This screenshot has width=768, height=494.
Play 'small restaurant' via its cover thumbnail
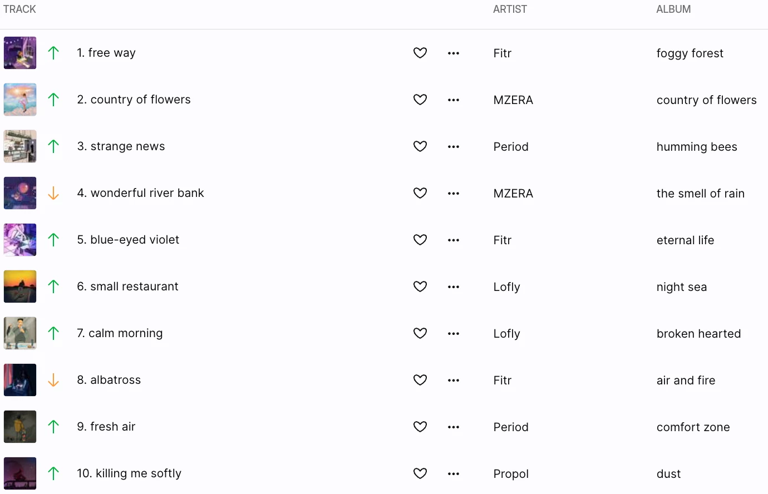point(20,286)
